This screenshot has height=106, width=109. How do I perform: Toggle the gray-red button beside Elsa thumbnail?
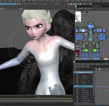pyautogui.click(x=86, y=14)
